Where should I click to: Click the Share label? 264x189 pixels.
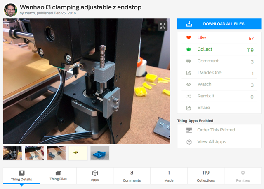(203, 108)
